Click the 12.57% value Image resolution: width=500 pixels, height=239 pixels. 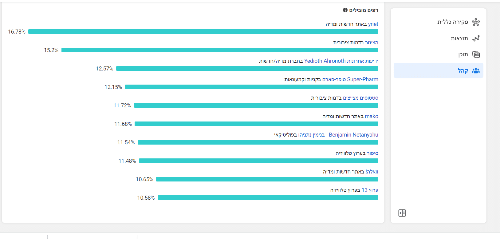(104, 69)
